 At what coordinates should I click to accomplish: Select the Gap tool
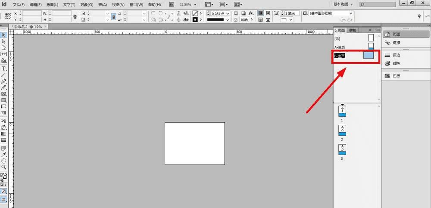(4, 54)
